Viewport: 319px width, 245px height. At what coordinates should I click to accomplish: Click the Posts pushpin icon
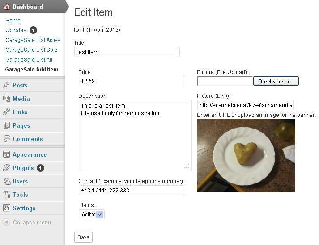pos(7,85)
